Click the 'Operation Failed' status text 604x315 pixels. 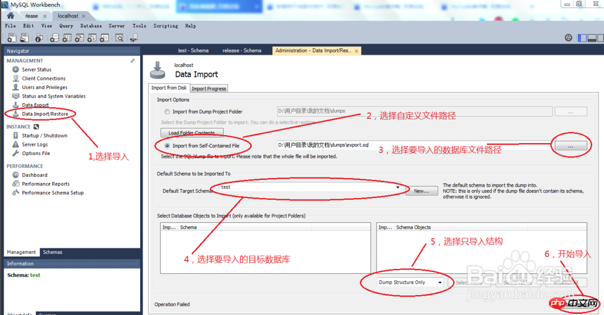(x=172, y=304)
